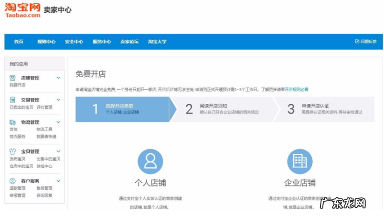Open 服务中心 in navigation bar
Image resolution: width=384 pixels, height=217 pixels.
point(102,41)
